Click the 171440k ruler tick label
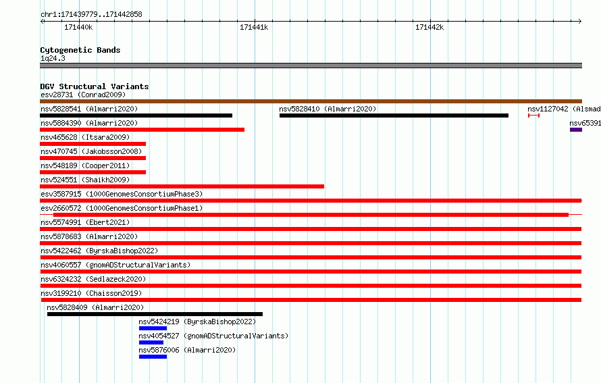Image resolution: width=601 pixels, height=383 pixels. [78, 27]
